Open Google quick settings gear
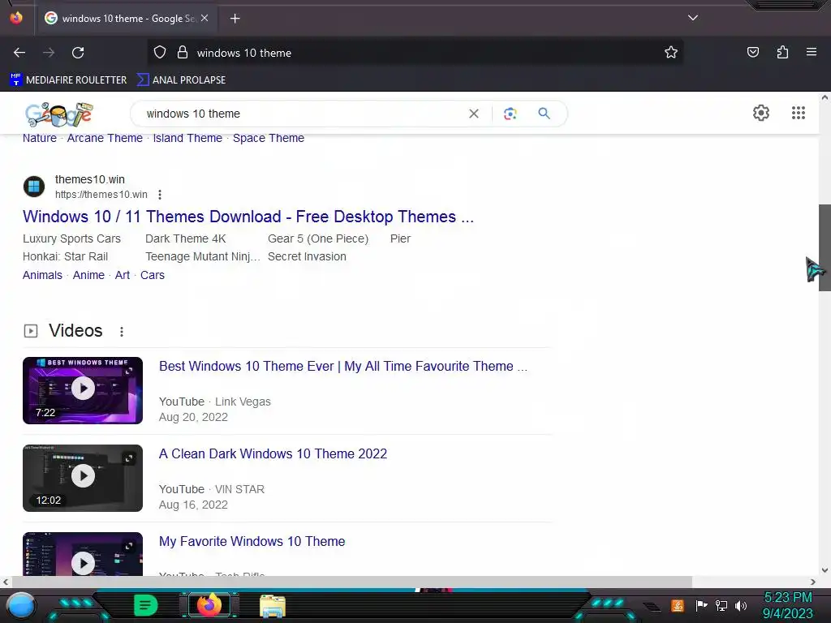831x623 pixels. point(761,113)
